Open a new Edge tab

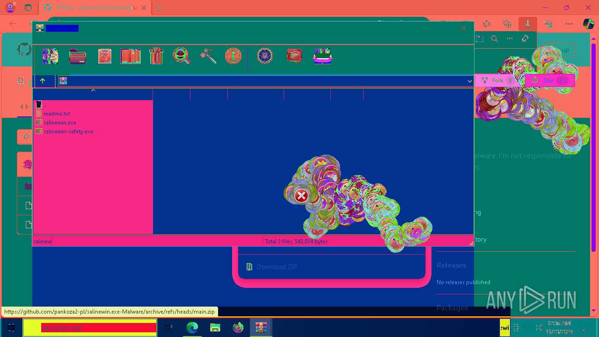159,7
